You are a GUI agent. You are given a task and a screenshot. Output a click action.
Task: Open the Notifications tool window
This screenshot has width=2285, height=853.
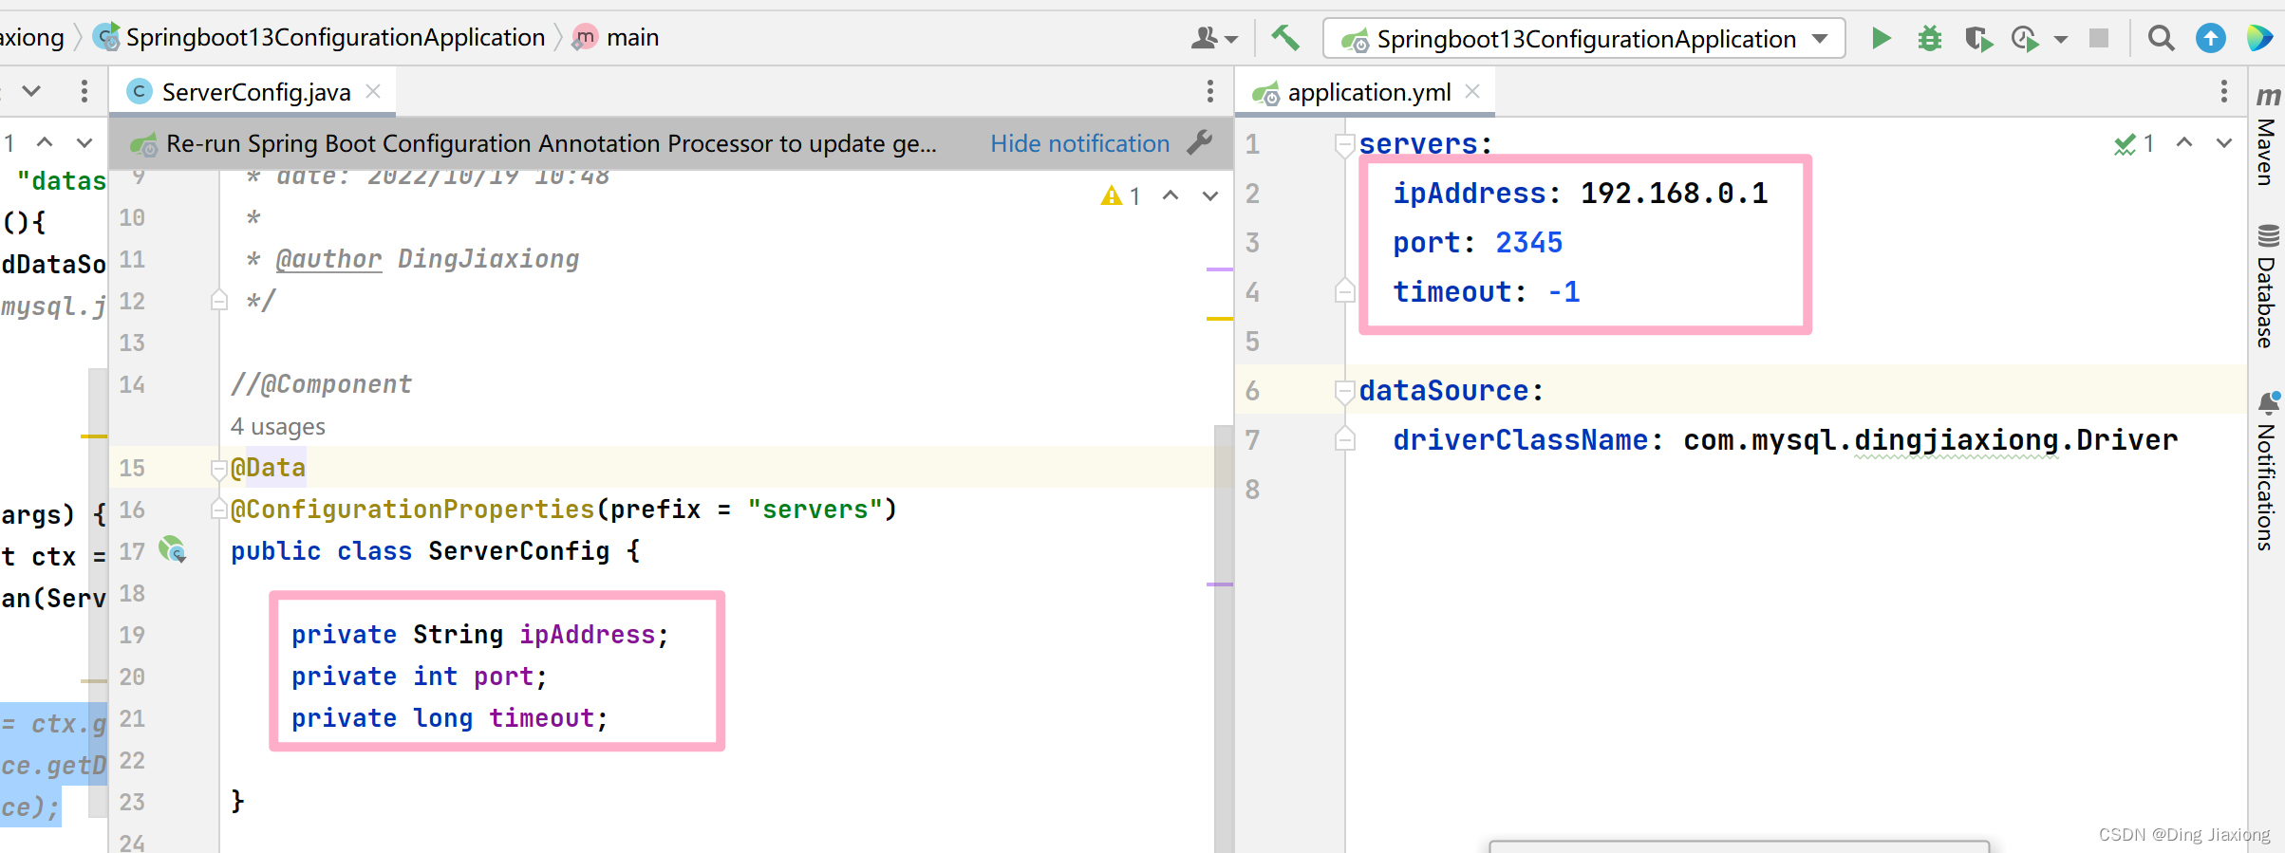(x=2267, y=470)
